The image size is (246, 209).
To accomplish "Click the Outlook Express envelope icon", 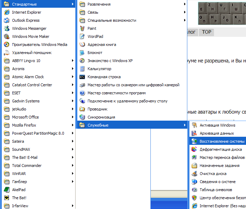I will [x=7, y=20].
